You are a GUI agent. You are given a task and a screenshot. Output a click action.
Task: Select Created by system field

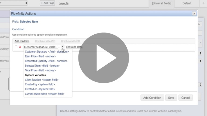pos(40,84)
